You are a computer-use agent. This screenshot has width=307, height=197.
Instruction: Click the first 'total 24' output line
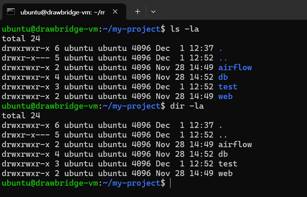(21, 39)
